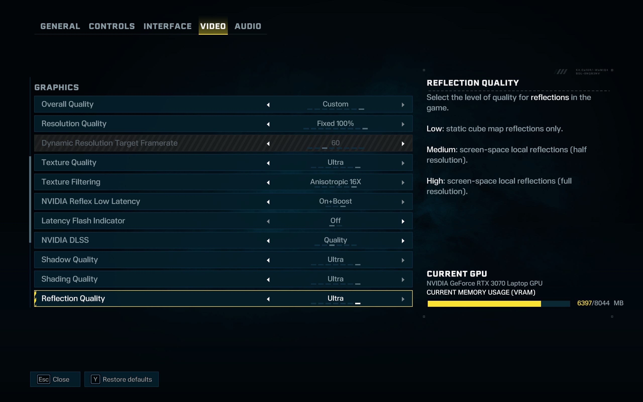Click the left arrow icon for Overall Quality

pyautogui.click(x=268, y=104)
